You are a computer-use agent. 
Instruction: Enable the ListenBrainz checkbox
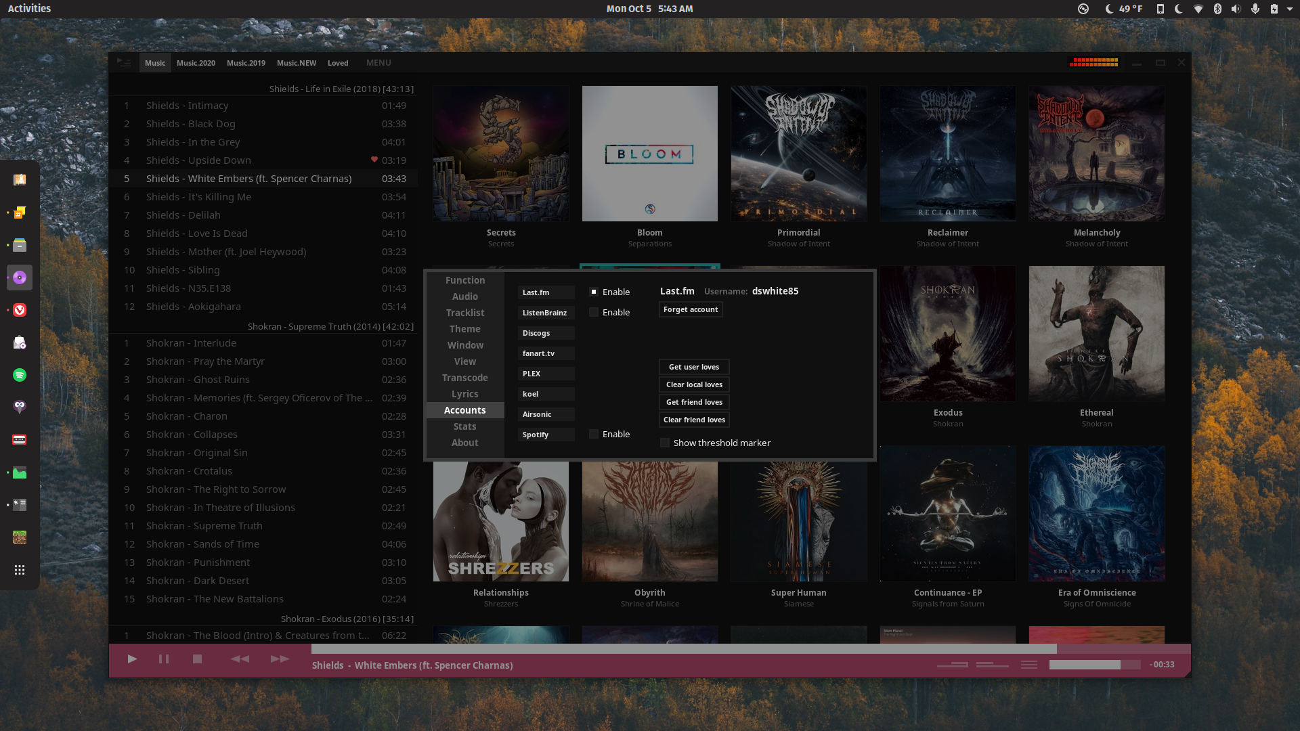tap(594, 312)
